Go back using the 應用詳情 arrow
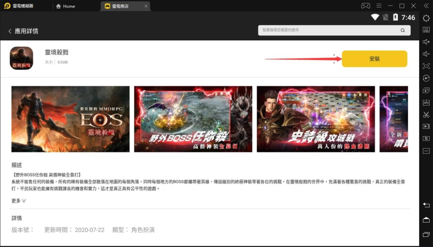433x247 pixels. coord(10,30)
